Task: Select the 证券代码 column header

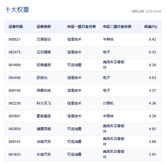Action: [x=16, y=27]
